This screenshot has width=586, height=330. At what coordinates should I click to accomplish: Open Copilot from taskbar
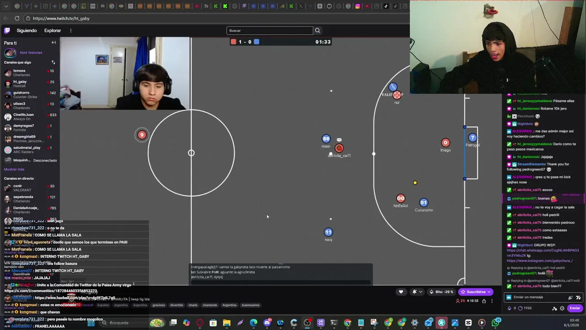tap(186, 323)
